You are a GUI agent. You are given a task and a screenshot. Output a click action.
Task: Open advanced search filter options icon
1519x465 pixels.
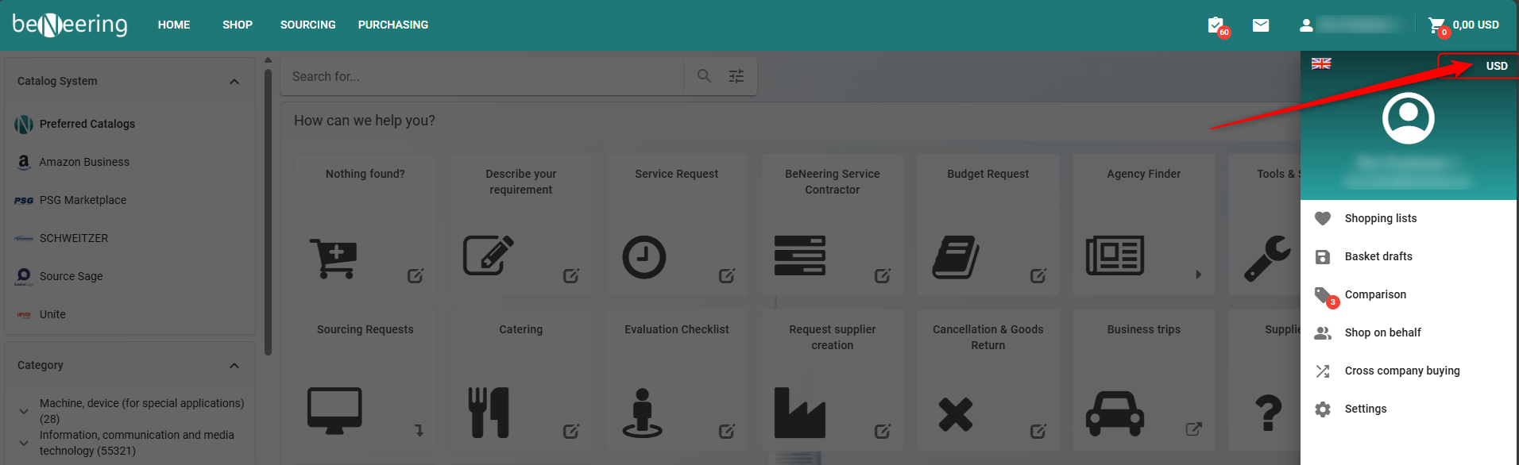[x=736, y=76]
